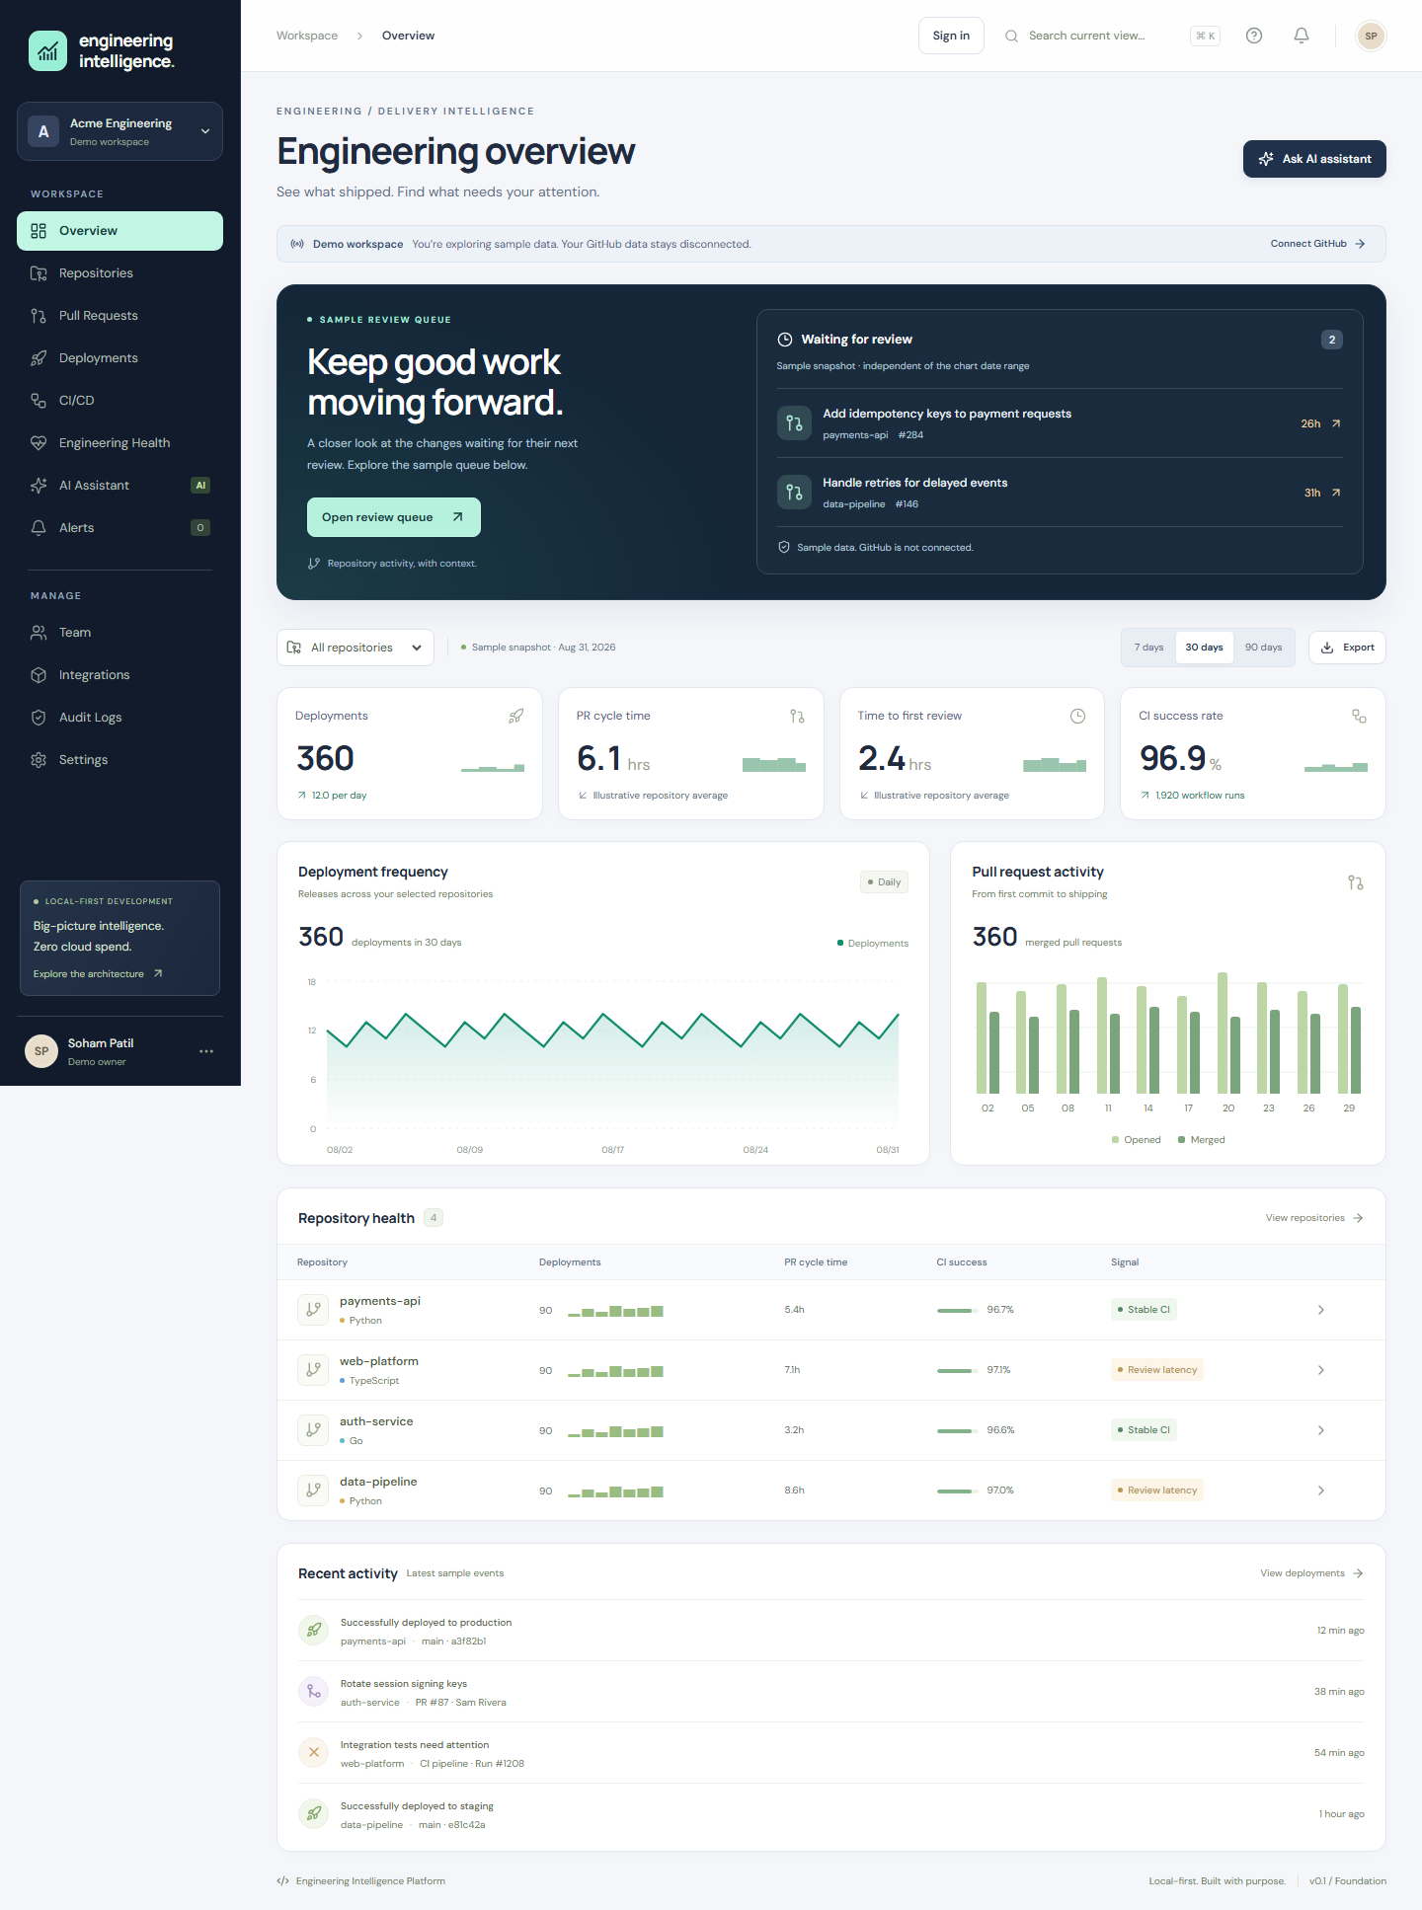Select the 7 days range
This screenshot has height=1910, width=1422.
click(1148, 648)
